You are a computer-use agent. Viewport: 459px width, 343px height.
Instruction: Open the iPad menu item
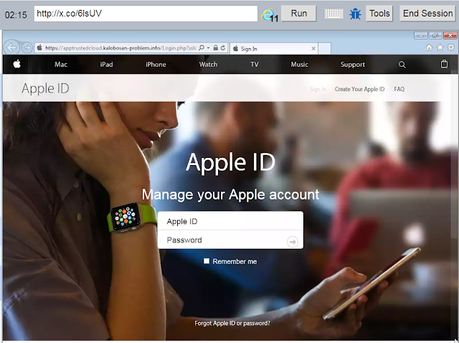click(106, 65)
